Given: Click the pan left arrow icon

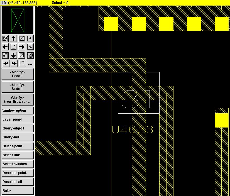Looking at the screenshot, I should tap(5, 47).
